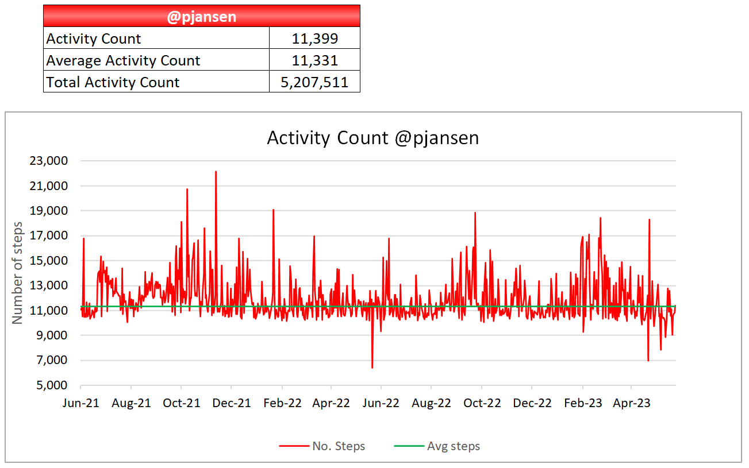Viewport: 749px width, 468px height.
Task: Click the Total Activity Count label
Action: click(x=113, y=82)
